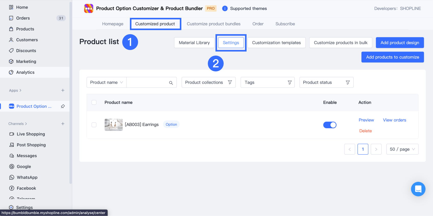Image resolution: width=433 pixels, height=216 pixels.
Task: Open the Product name search-type dropdown
Action: point(106,82)
